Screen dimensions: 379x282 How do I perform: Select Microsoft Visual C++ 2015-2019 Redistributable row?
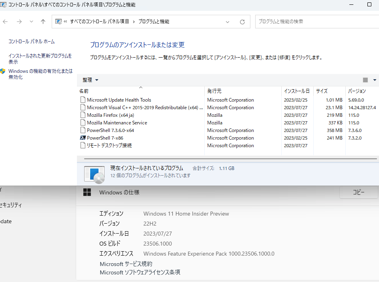[228, 108]
